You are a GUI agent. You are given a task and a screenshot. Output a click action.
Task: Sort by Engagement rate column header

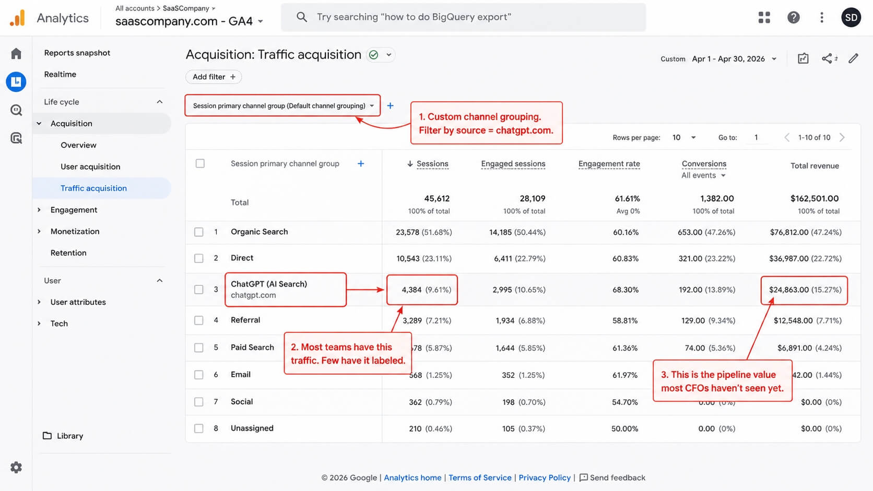tap(609, 164)
